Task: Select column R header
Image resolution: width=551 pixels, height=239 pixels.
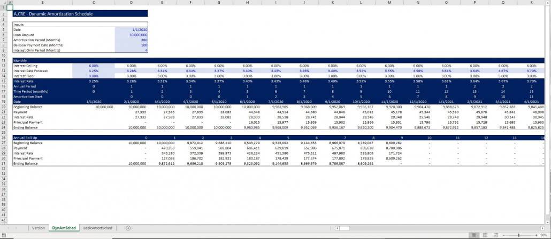Action: [532, 3]
